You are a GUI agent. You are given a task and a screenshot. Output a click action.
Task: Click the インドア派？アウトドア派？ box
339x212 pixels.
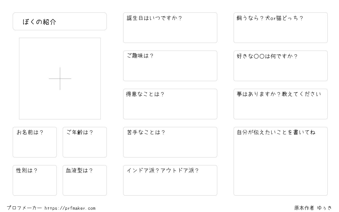tap(170, 180)
